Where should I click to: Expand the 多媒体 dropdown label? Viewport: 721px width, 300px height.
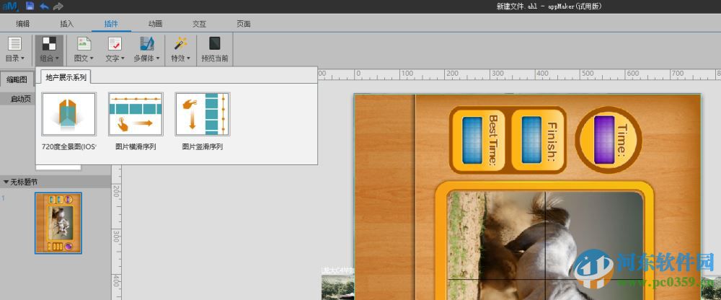[x=146, y=58]
